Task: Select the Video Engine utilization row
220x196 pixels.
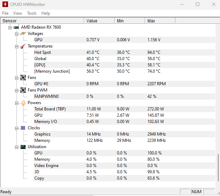Action: 124,166
